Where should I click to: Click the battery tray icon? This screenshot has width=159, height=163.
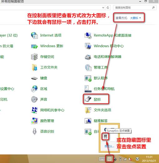(x=120, y=159)
